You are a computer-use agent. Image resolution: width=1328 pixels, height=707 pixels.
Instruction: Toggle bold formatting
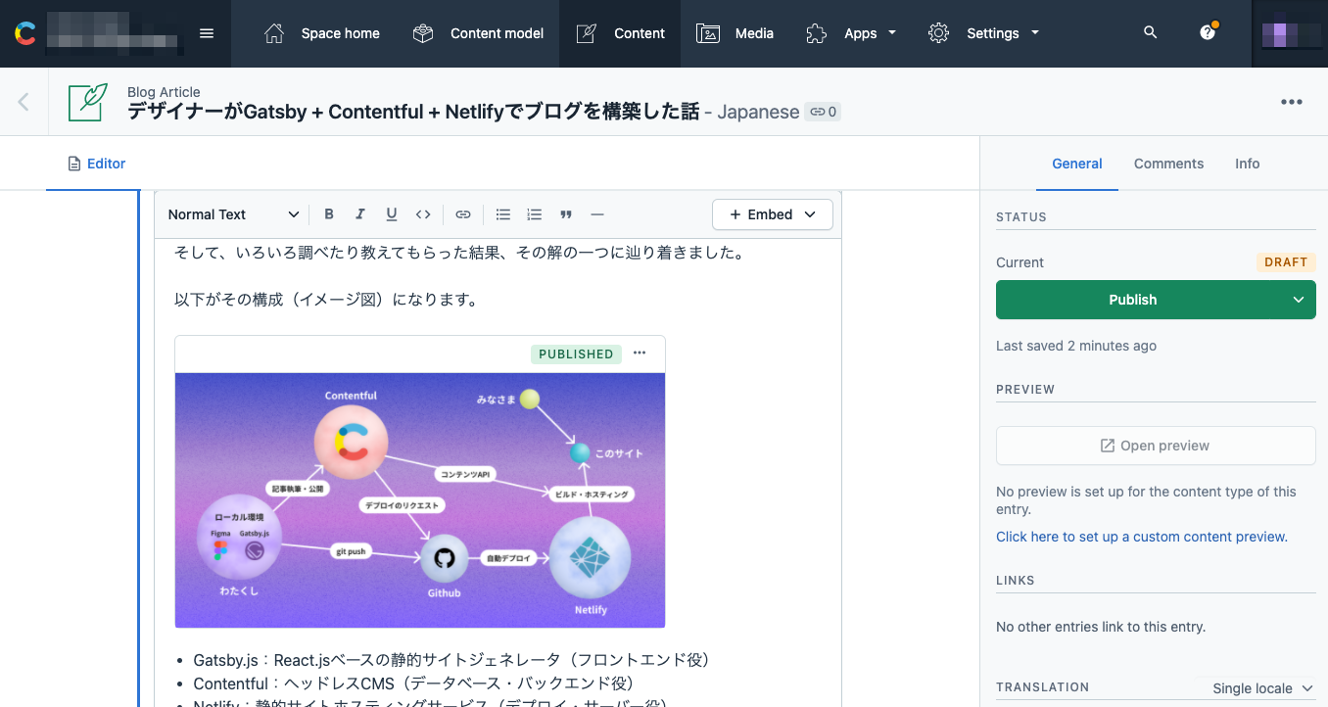tap(328, 213)
